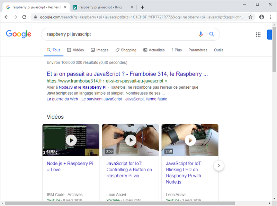Open the Chrome profile account icon
This screenshot has height=206, width=277.
[261, 17]
